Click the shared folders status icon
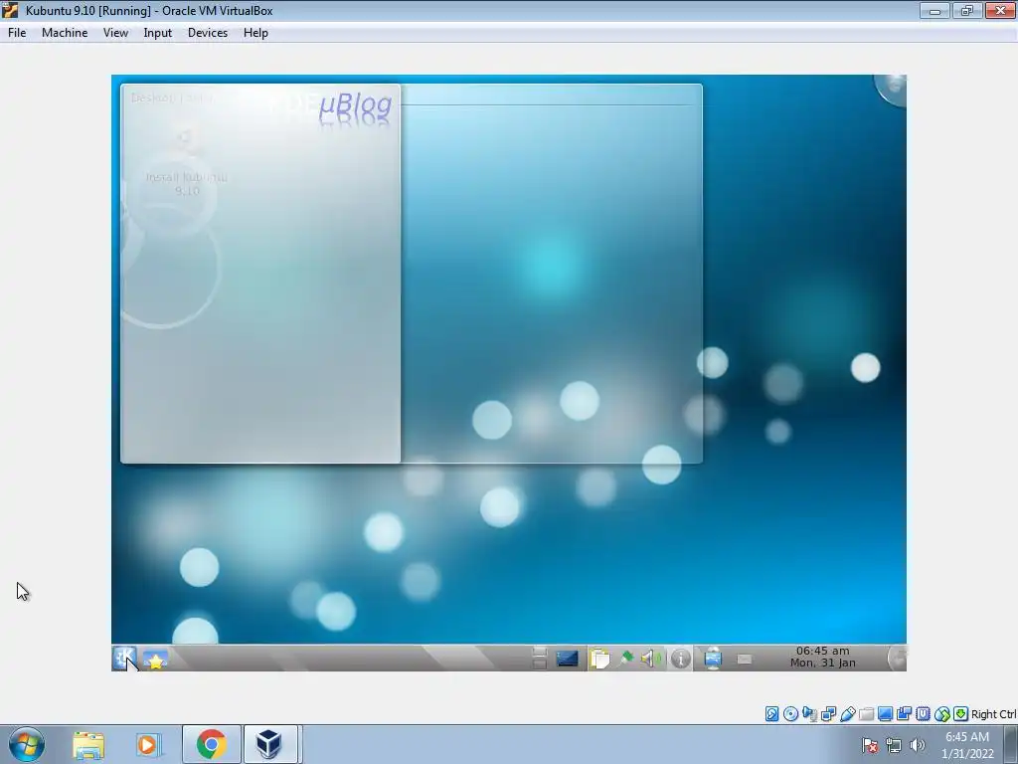 coord(866,714)
